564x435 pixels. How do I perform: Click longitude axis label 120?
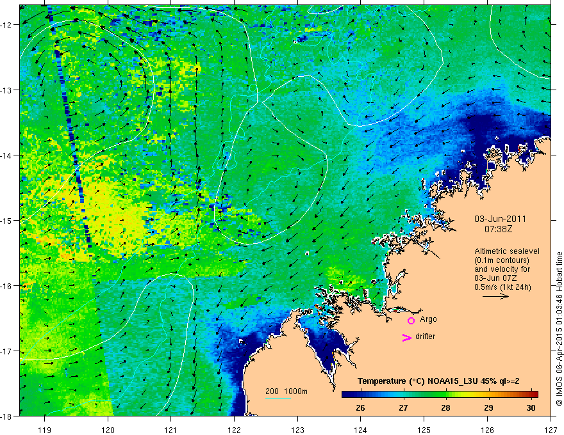tap(108, 430)
